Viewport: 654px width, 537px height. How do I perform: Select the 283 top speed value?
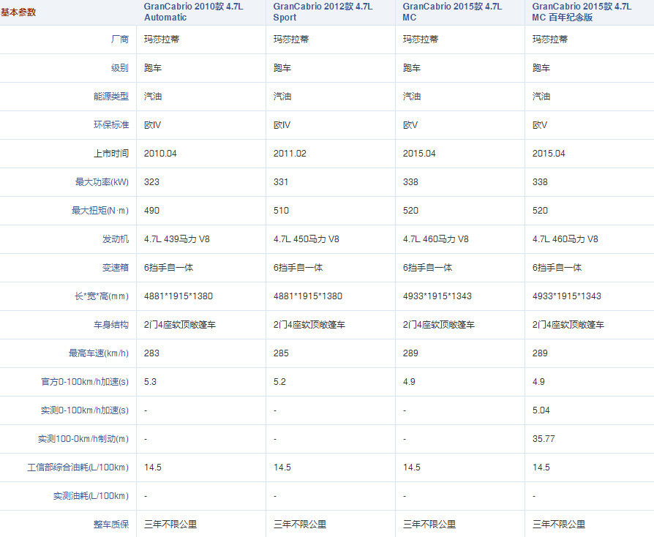[151, 353]
